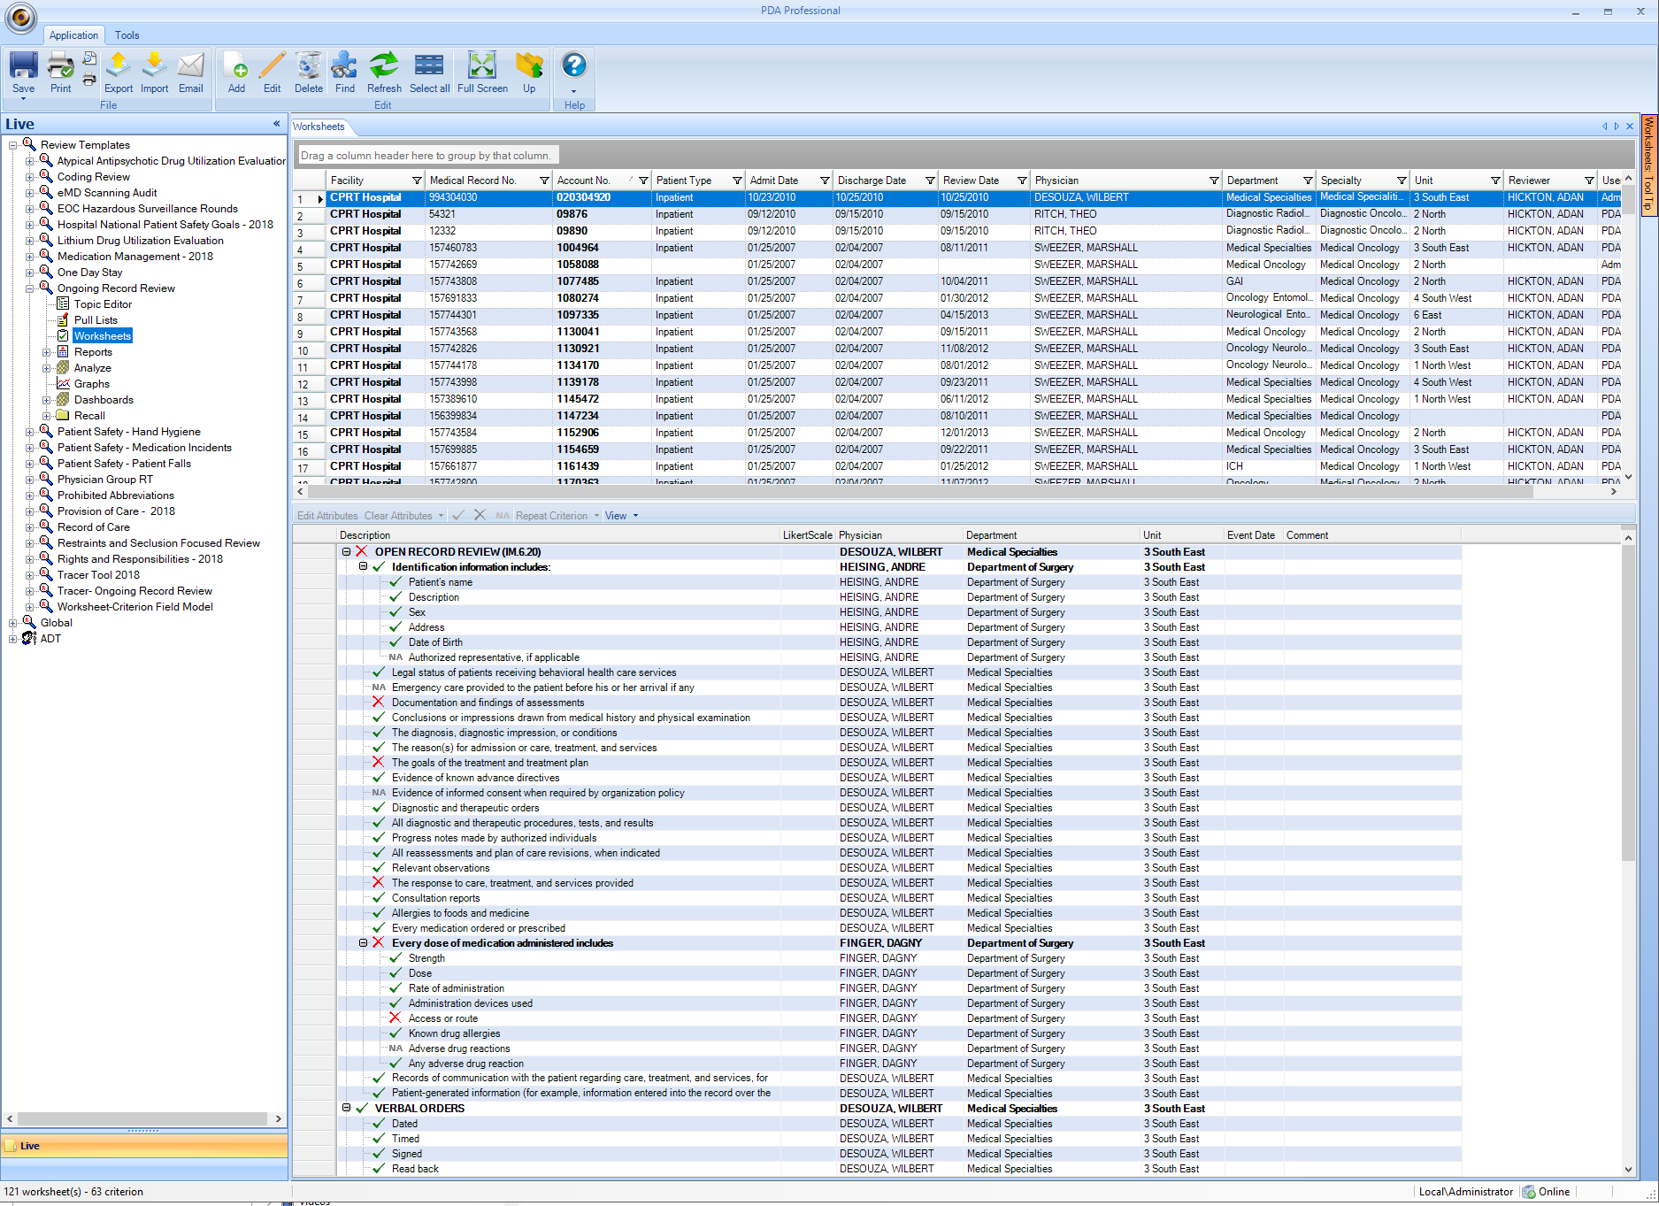Image resolution: width=1659 pixels, height=1206 pixels.
Task: Click the print preview small icon
Action: (x=89, y=58)
